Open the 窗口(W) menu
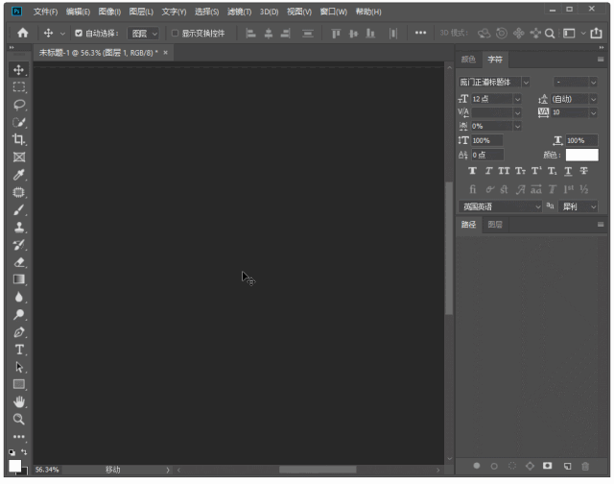This screenshot has height=484, width=614. click(334, 12)
